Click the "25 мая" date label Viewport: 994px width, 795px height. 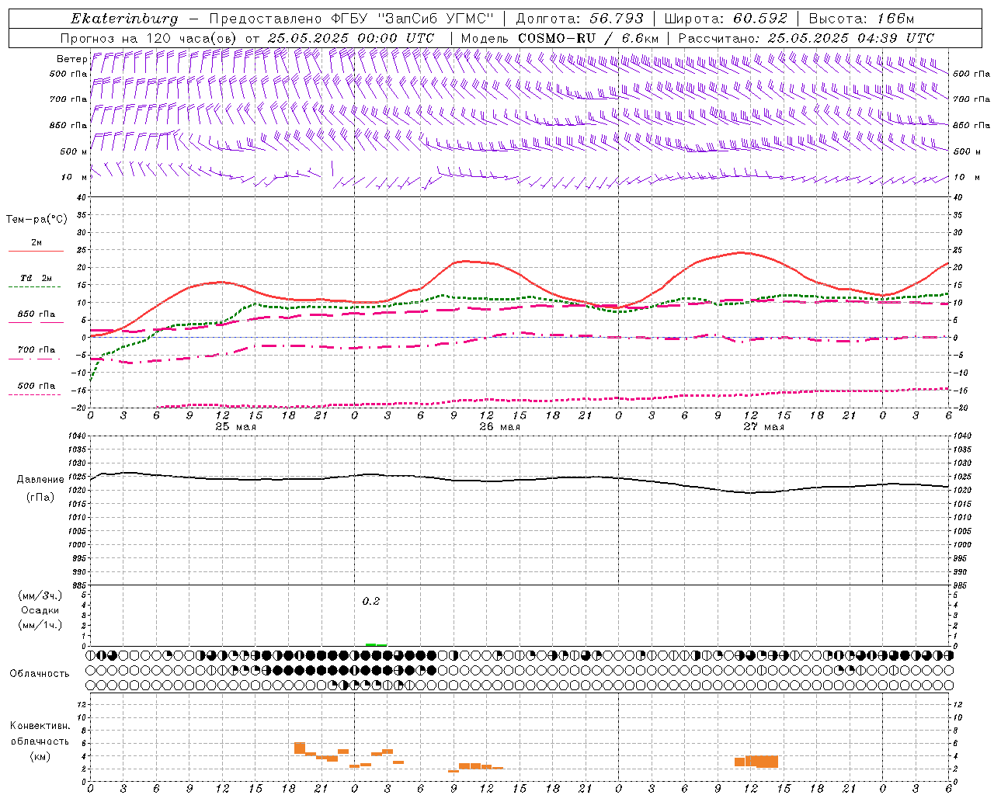click(x=235, y=427)
